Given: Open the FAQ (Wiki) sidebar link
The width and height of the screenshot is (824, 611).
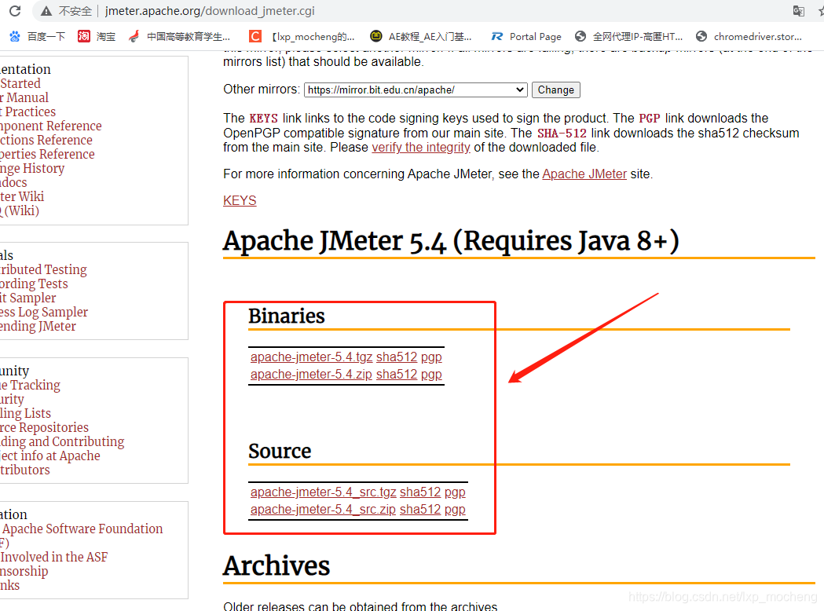Looking at the screenshot, I should (20, 211).
